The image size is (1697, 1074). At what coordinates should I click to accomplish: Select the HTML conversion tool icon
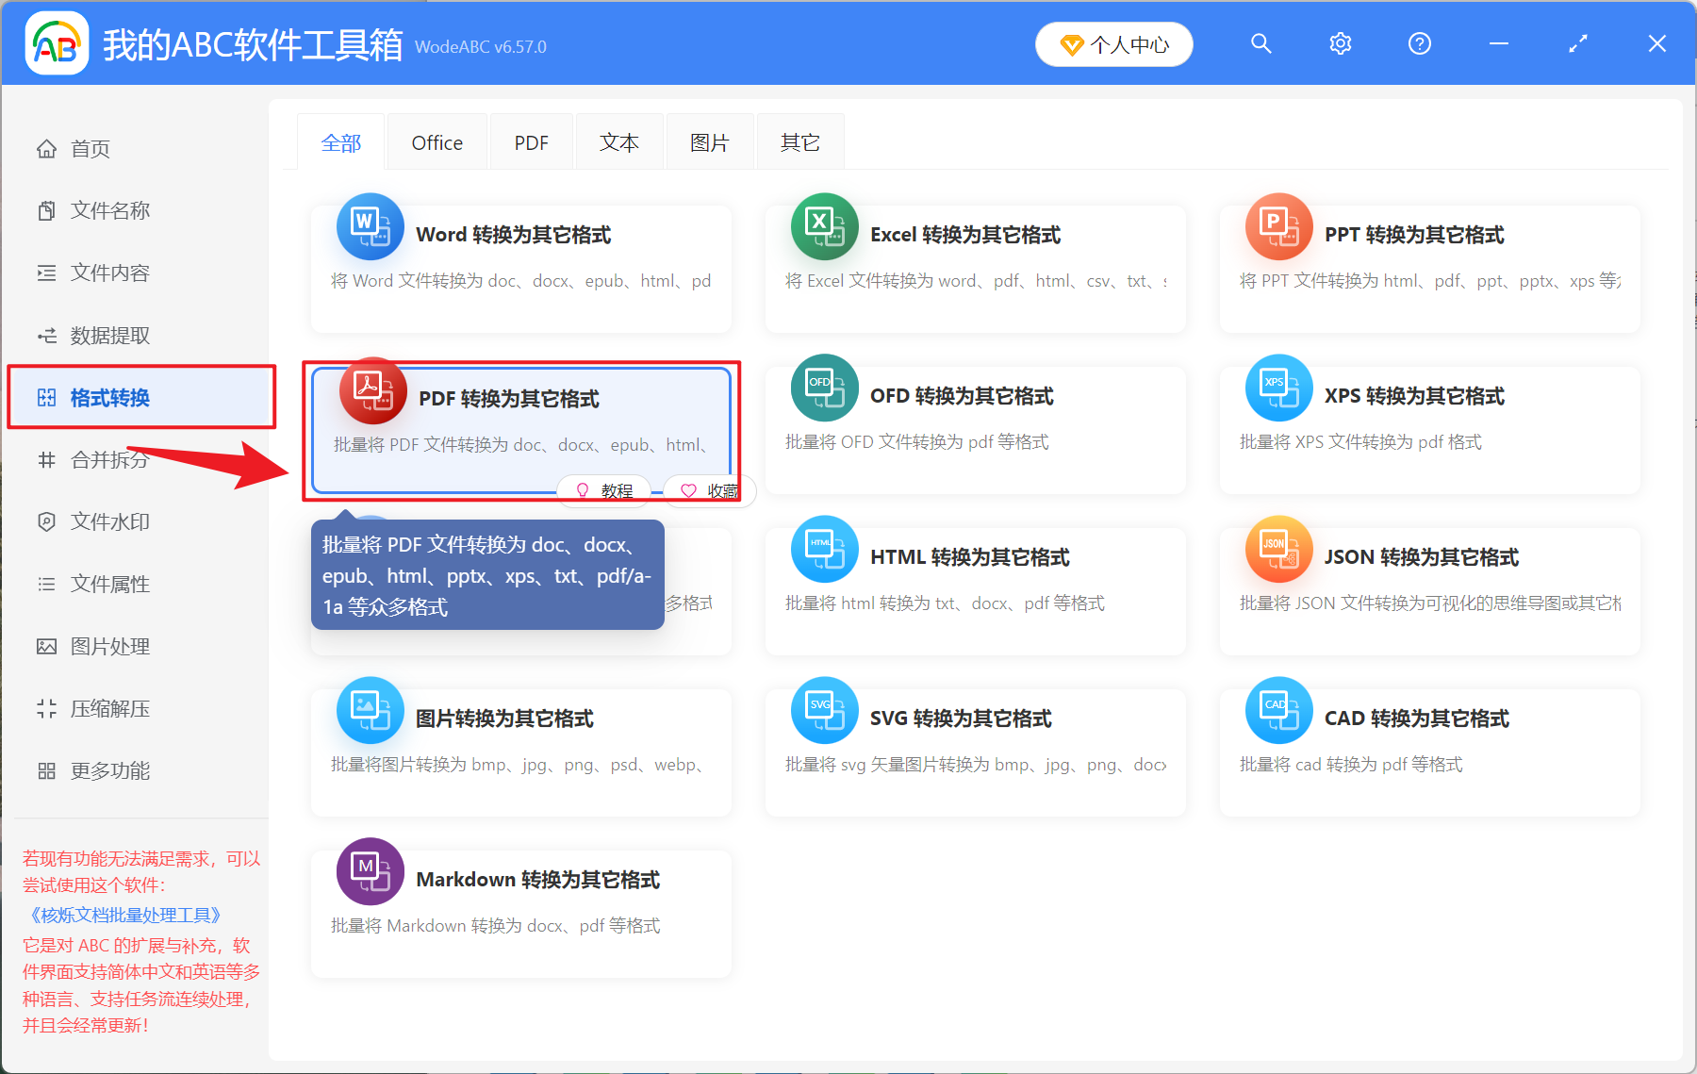click(x=824, y=549)
